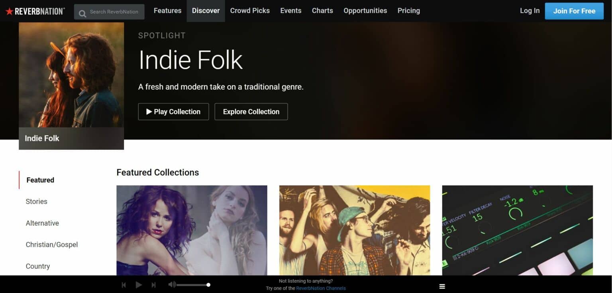The height and width of the screenshot is (293, 612).
Task: Play the current track in the player bar
Action: click(x=139, y=285)
